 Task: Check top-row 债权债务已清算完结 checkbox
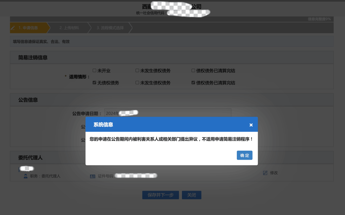click(x=193, y=71)
